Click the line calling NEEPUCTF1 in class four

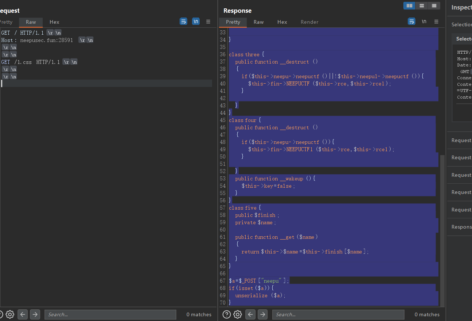pyautogui.click(x=321, y=149)
